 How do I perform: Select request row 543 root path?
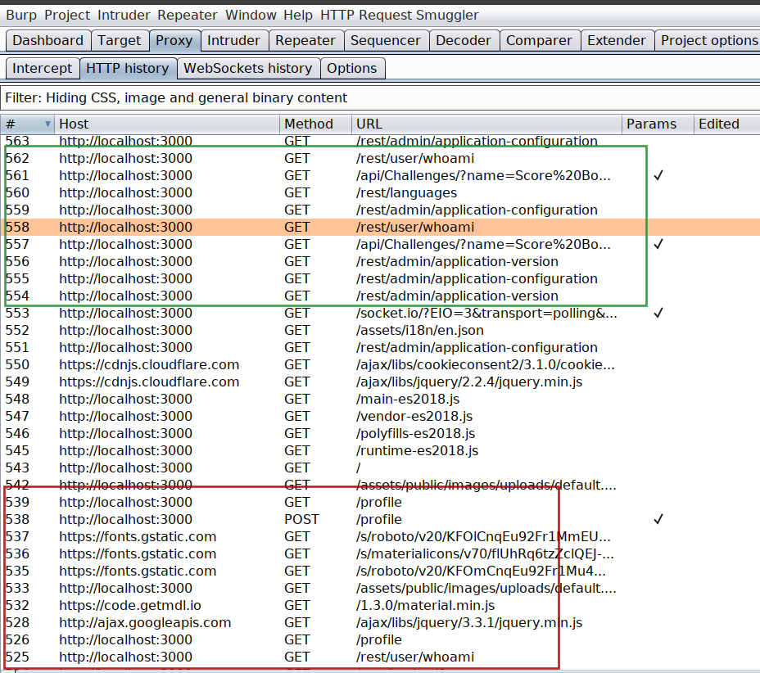[380, 468]
